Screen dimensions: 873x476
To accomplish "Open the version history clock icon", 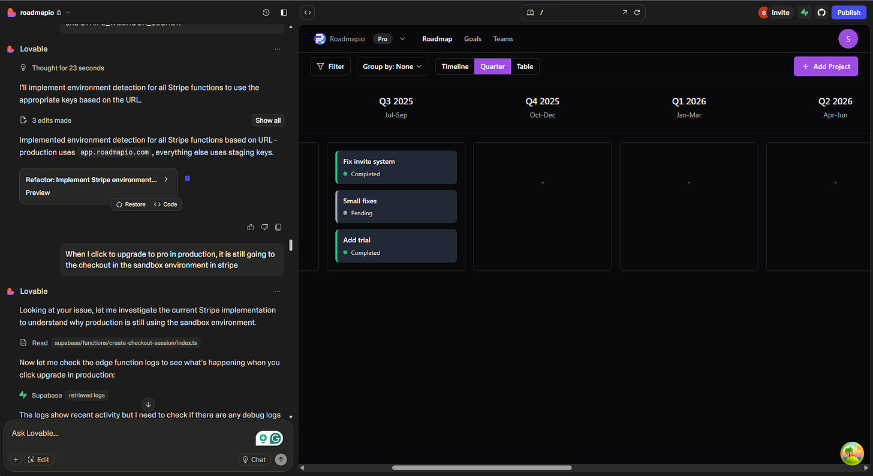I will click(x=266, y=13).
